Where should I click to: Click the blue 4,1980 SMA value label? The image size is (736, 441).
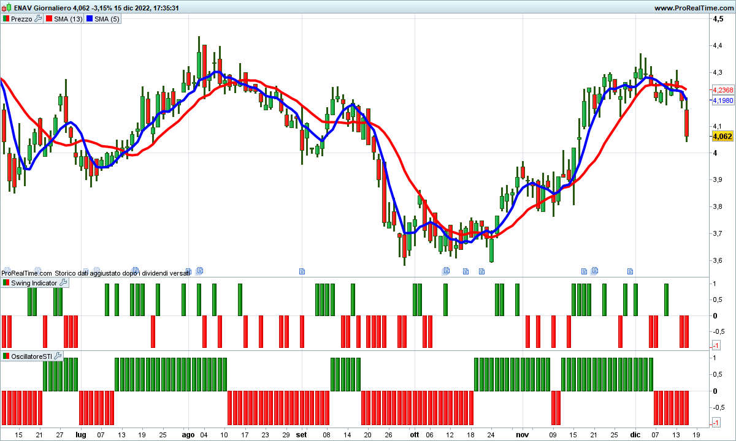[x=723, y=100]
